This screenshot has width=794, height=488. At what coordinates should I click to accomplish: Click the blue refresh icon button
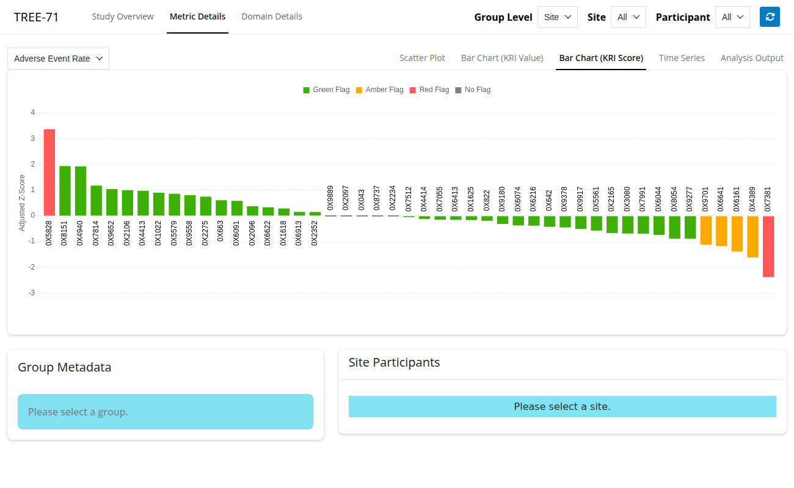point(770,17)
